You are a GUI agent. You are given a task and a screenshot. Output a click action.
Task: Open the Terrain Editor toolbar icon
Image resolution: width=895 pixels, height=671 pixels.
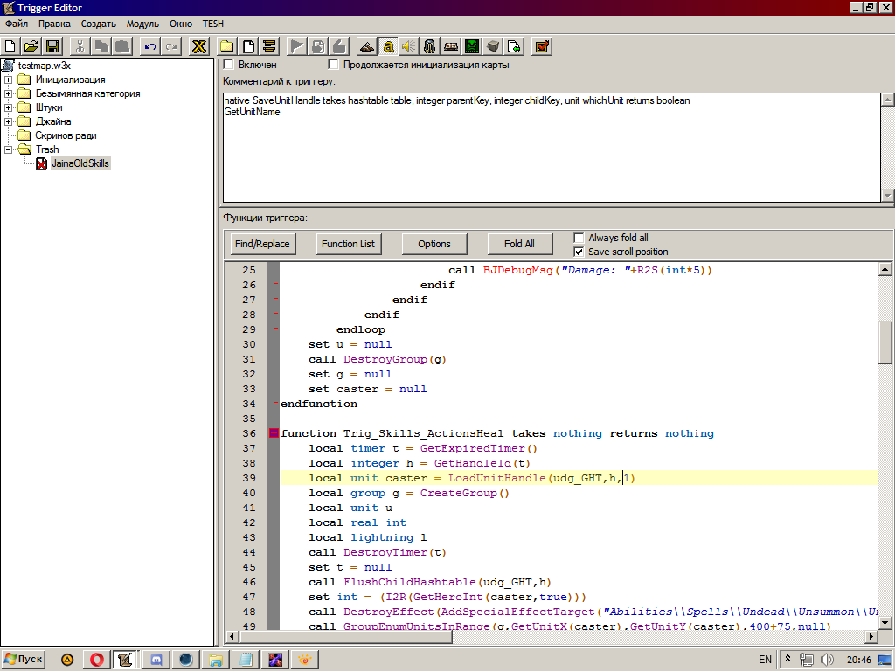tap(367, 46)
